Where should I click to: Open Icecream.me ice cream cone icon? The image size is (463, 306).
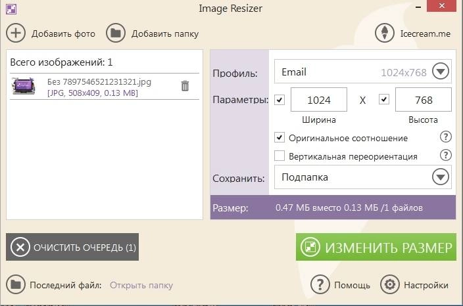pyautogui.click(x=385, y=33)
